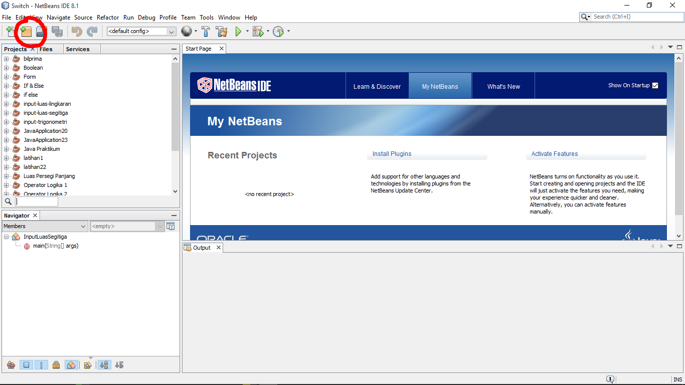Screen dimensions: 685x385
Task: Open the Profile Project clock icon
Action: 278,31
